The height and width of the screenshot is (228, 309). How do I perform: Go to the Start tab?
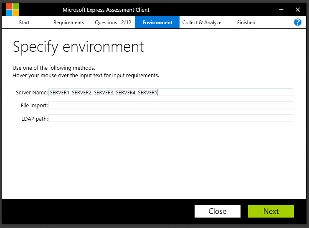[x=24, y=23]
